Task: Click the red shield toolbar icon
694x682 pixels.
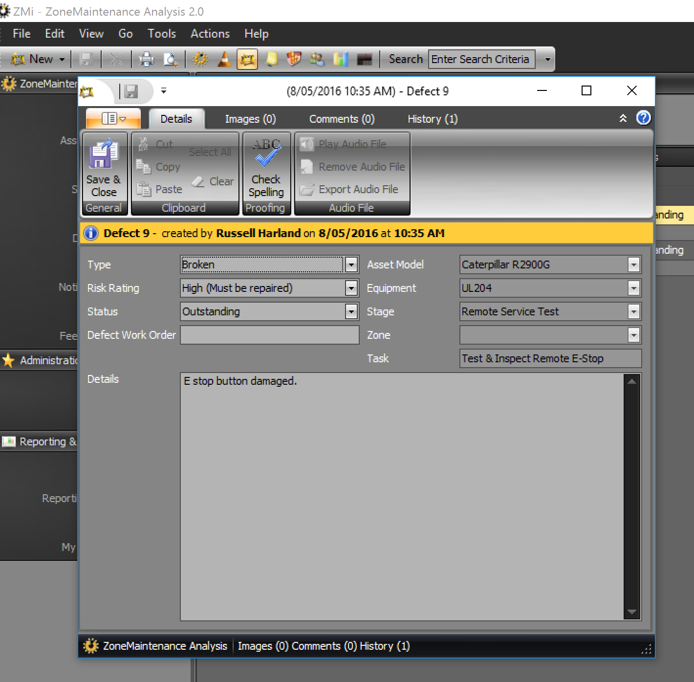Action: [x=294, y=60]
